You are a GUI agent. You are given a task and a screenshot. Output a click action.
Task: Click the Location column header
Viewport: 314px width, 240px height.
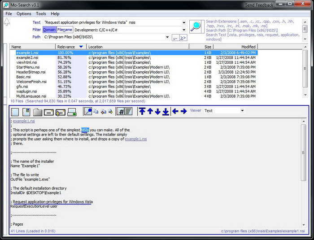tap(138, 47)
